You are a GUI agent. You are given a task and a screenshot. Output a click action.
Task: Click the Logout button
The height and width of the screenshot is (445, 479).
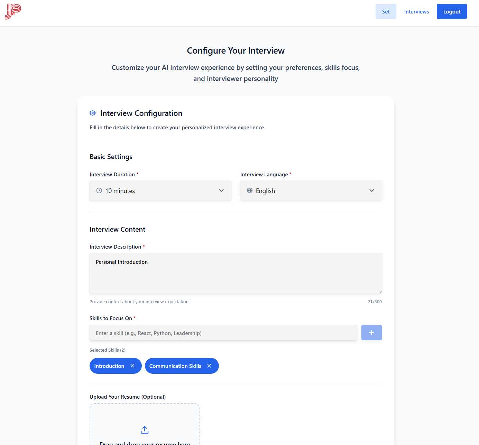point(452,11)
